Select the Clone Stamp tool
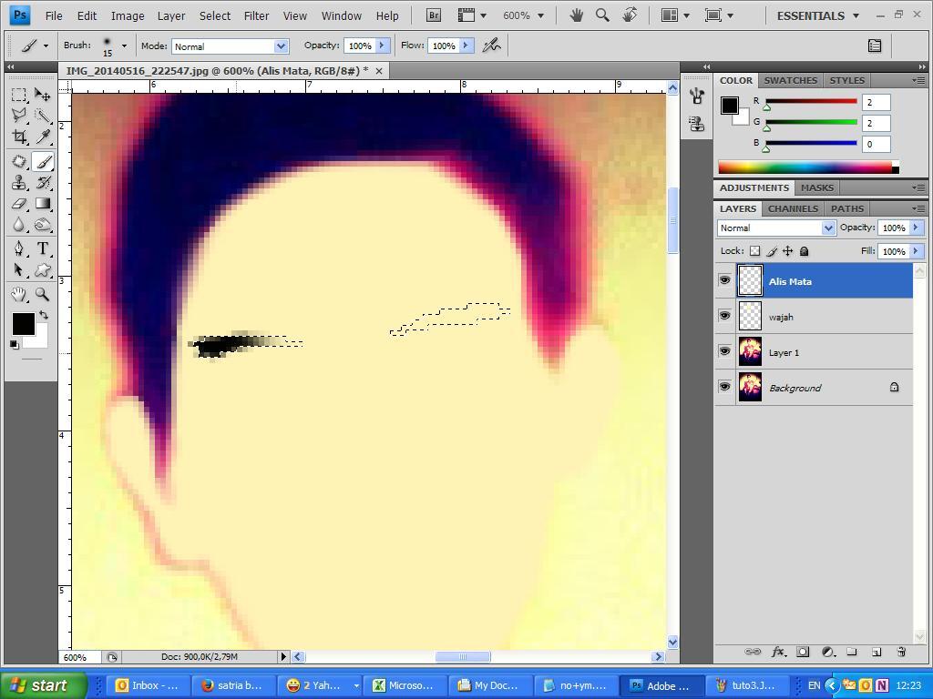 coord(19,182)
